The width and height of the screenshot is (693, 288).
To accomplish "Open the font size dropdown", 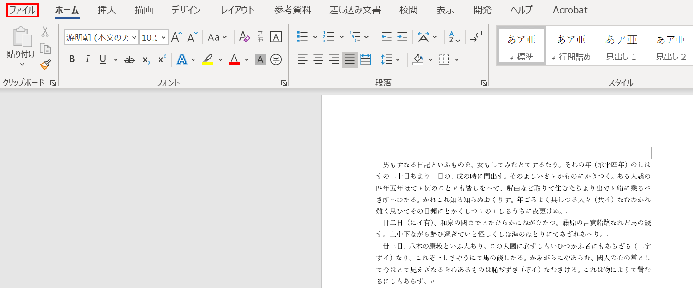I will 164,38.
